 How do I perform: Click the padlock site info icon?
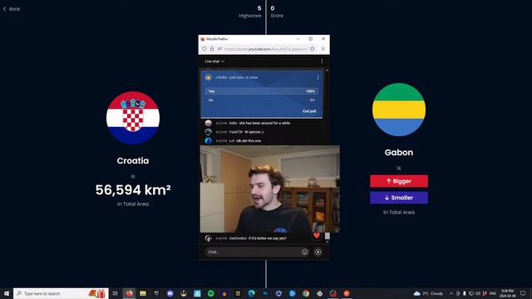tap(212, 49)
